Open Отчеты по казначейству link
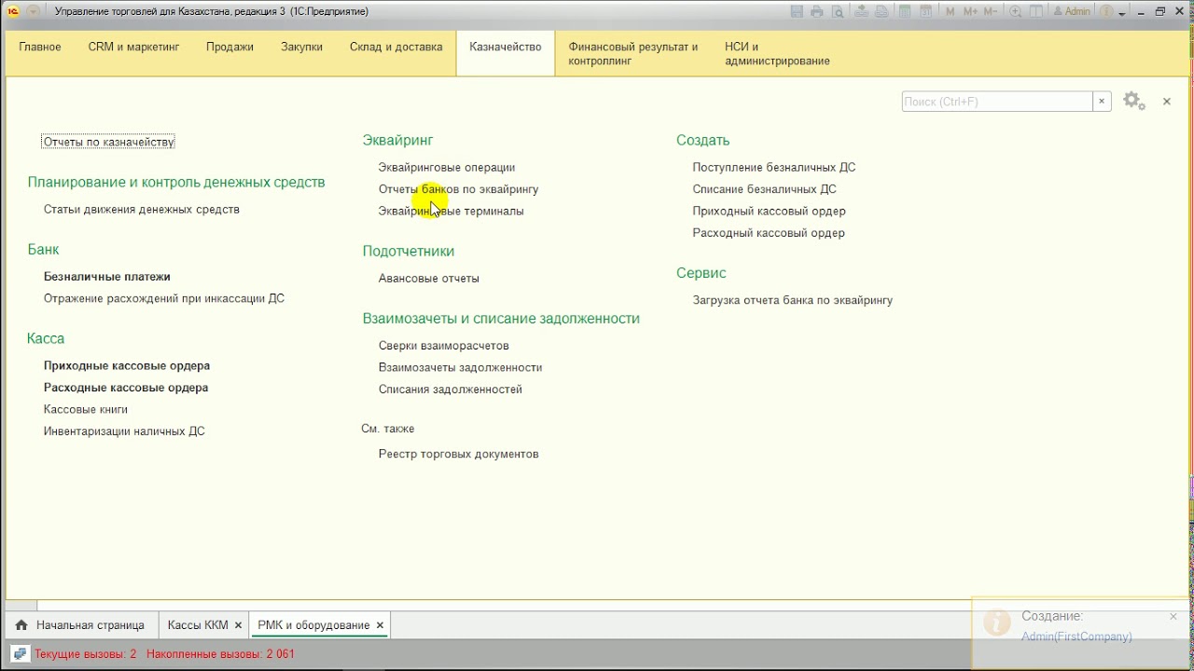This screenshot has height=671, width=1194. pos(108,142)
